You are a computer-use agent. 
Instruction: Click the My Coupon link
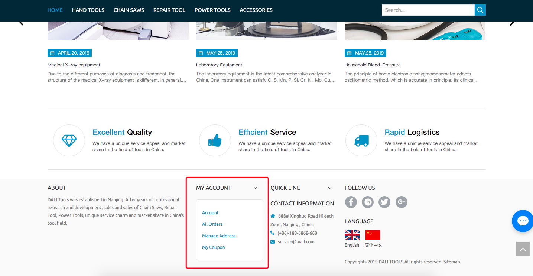pyautogui.click(x=213, y=247)
